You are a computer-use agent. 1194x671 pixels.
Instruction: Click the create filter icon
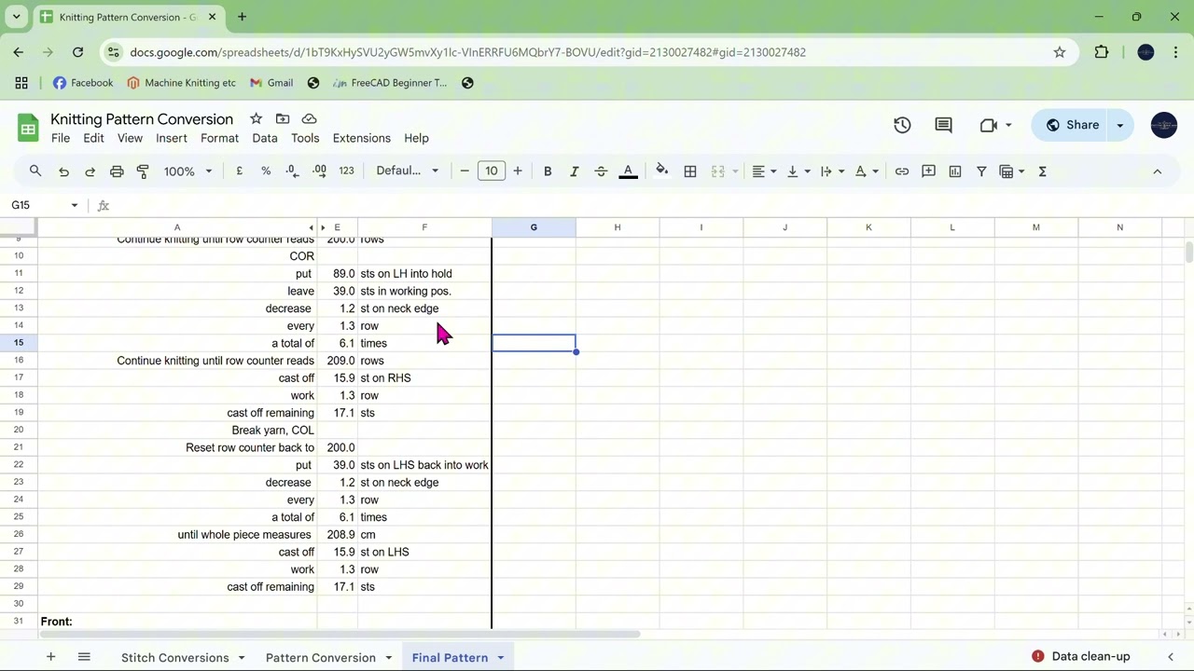point(981,171)
